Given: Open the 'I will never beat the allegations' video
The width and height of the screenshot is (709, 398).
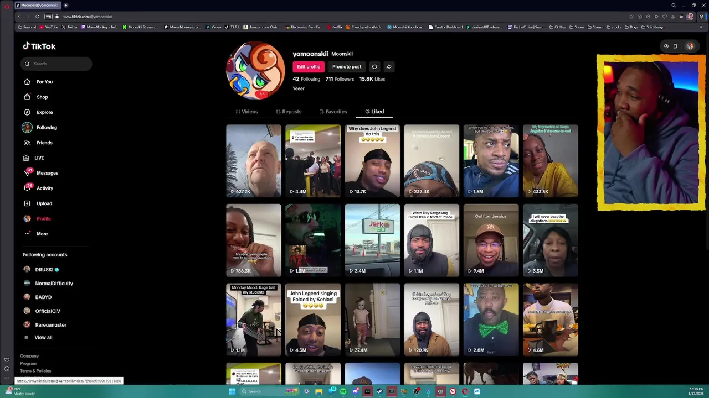Looking at the screenshot, I should click(x=551, y=240).
